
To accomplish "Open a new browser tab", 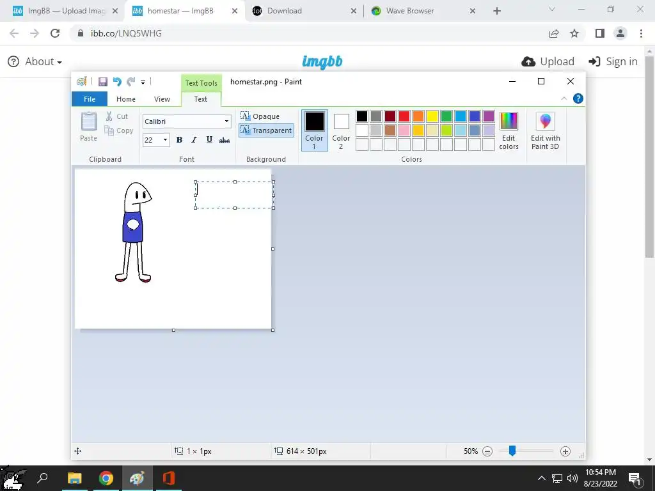I will pos(497,12).
